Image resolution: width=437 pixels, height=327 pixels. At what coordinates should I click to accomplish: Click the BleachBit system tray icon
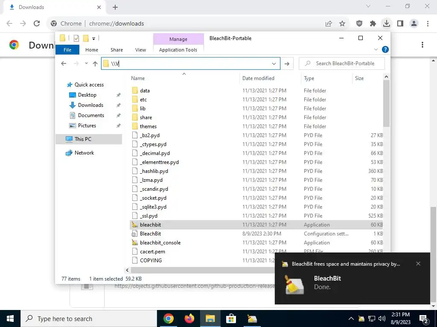[x=361, y=318]
